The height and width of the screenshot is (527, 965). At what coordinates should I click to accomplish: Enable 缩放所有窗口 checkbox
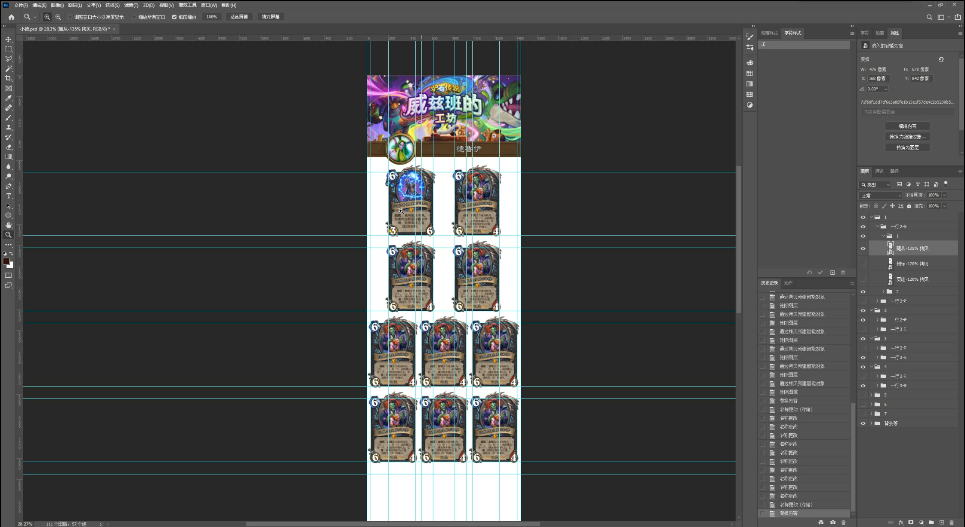pyautogui.click(x=134, y=17)
